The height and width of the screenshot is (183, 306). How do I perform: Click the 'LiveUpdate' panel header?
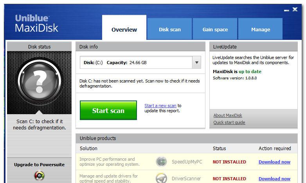tap(254, 47)
